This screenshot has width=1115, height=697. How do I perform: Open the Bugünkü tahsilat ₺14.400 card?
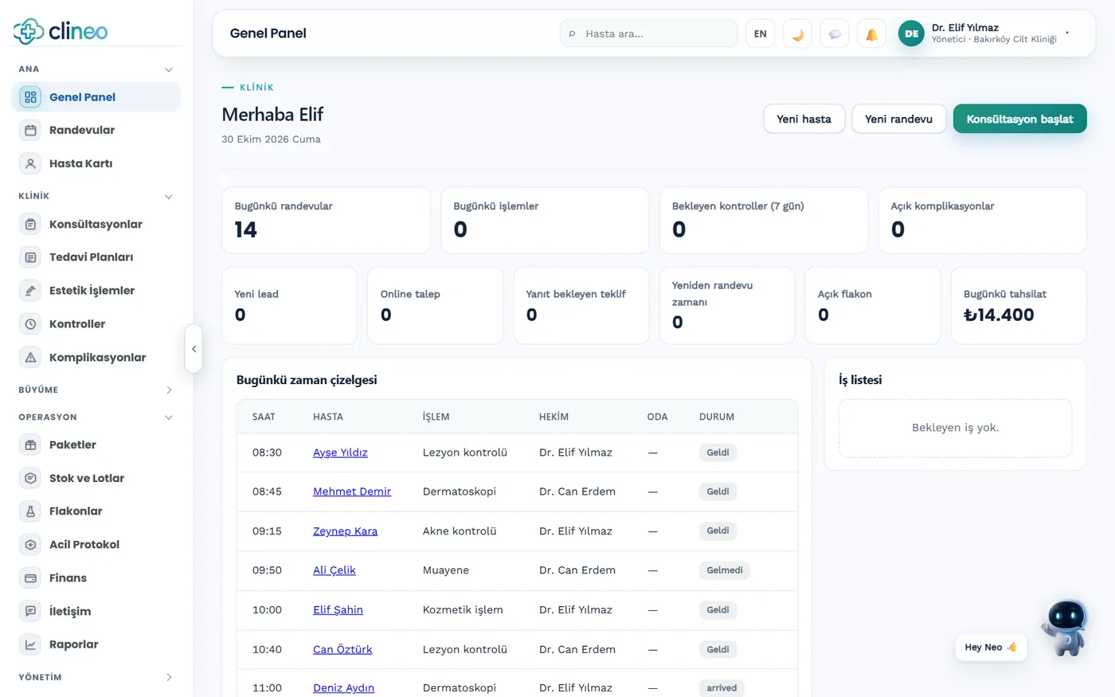tap(1019, 305)
